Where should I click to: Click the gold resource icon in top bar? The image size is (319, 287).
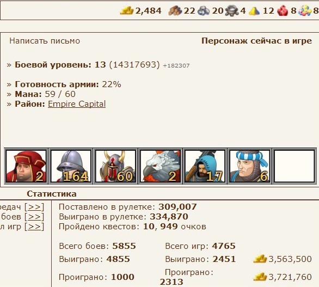click(x=126, y=10)
